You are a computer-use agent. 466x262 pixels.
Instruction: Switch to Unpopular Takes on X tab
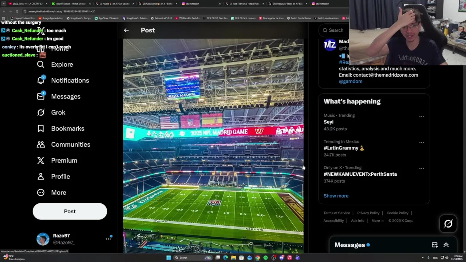tap(288, 4)
